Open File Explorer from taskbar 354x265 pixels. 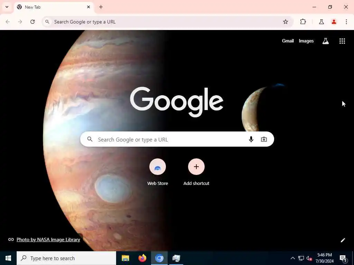point(125,258)
